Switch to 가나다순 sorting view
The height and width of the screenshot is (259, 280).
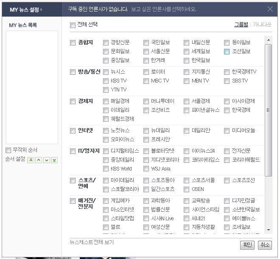click(262, 25)
